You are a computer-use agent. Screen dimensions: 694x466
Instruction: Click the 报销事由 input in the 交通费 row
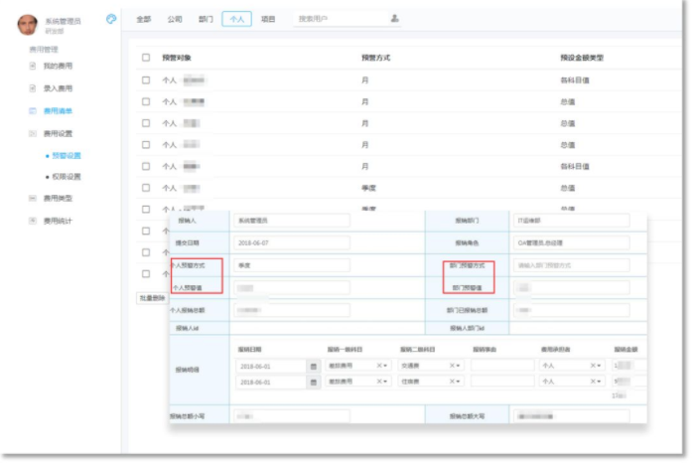click(502, 366)
